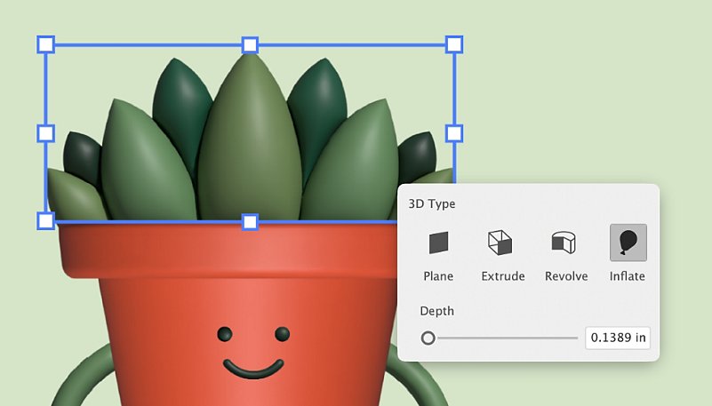Pick the Revolve 3D type icon
The height and width of the screenshot is (406, 712).
(563, 242)
